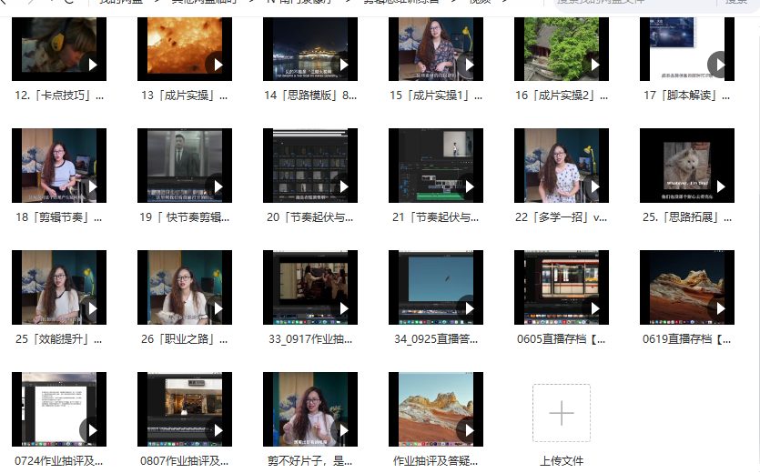Screen dimensions: 760x473
Task: Start 15「成片实操1」 with its play icon
Action: click(469, 65)
